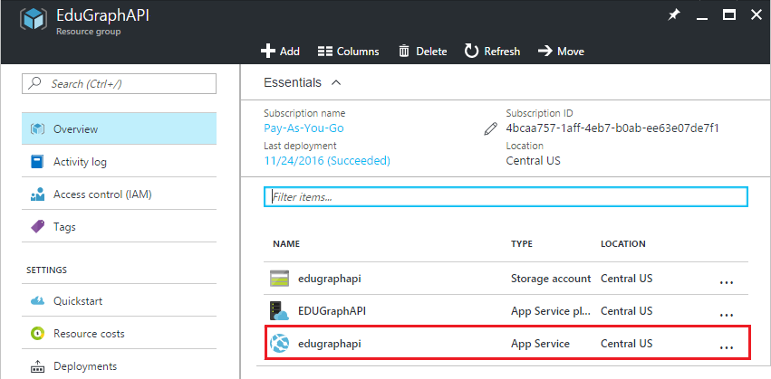Click the Resource costs circle icon
This screenshot has height=379, width=771.
[37, 334]
